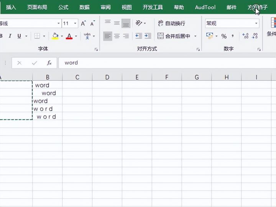Cancel the formula bar entry
The height and width of the screenshot is (207, 276).
coord(20,63)
